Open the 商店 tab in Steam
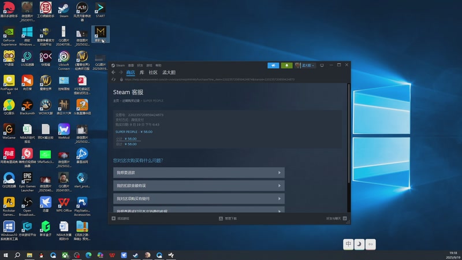Image resolution: width=462 pixels, height=260 pixels. (131, 73)
